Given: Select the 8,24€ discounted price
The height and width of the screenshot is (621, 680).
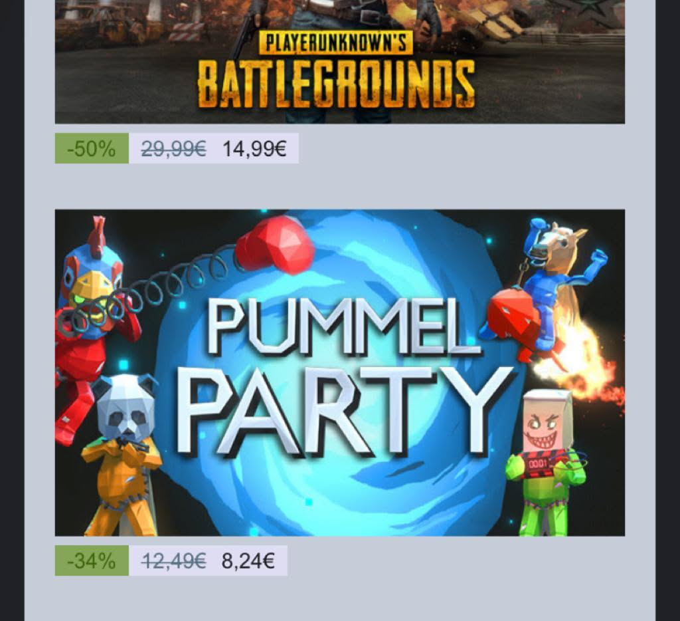Looking at the screenshot, I should pos(248,562).
